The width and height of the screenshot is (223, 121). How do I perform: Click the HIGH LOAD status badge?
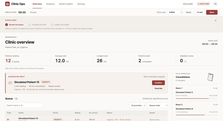(204, 4)
